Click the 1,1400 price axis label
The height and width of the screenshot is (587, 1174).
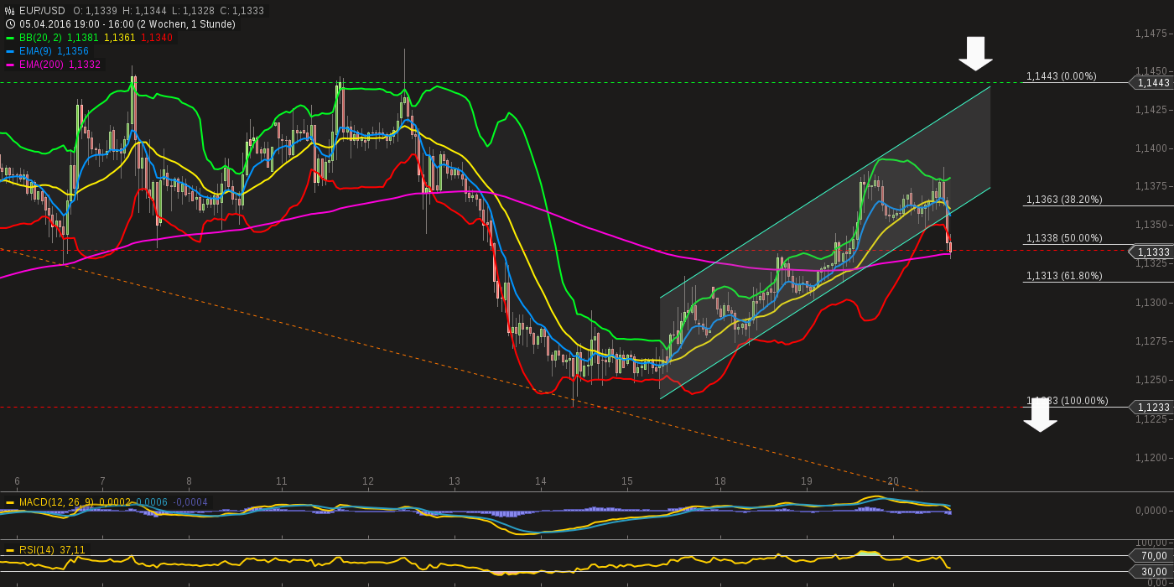(1151, 148)
